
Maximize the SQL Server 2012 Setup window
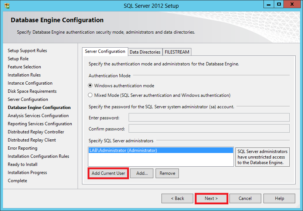pos(279,4)
